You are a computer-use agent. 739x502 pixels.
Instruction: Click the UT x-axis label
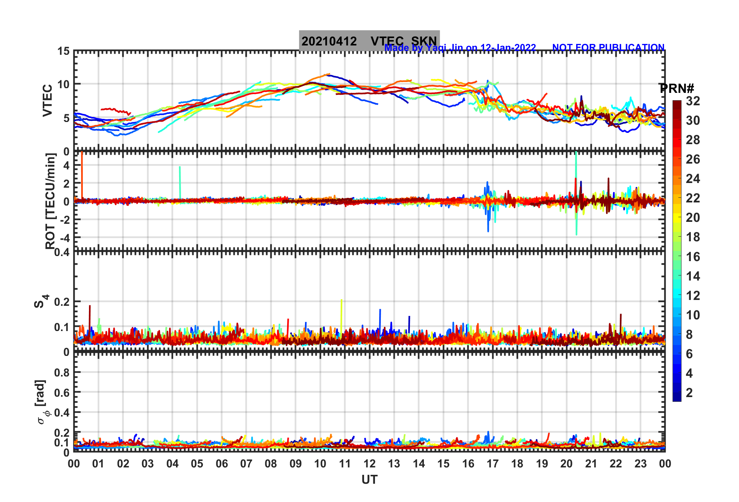point(369,480)
